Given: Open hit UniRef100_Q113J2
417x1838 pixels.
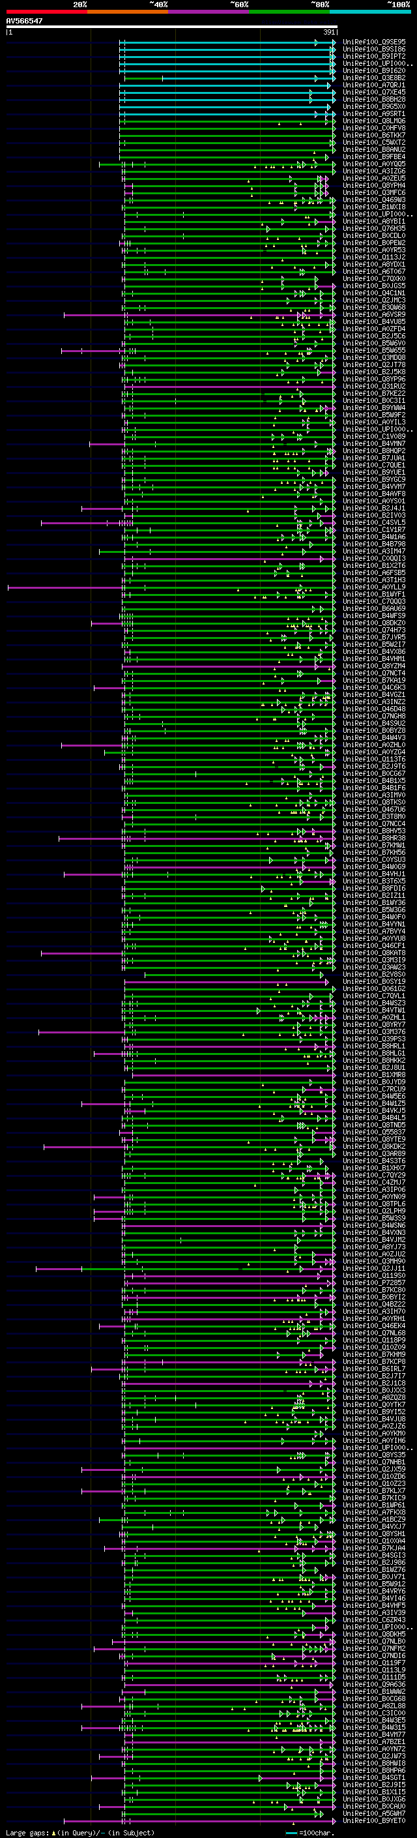Looking at the screenshot, I should (374, 257).
